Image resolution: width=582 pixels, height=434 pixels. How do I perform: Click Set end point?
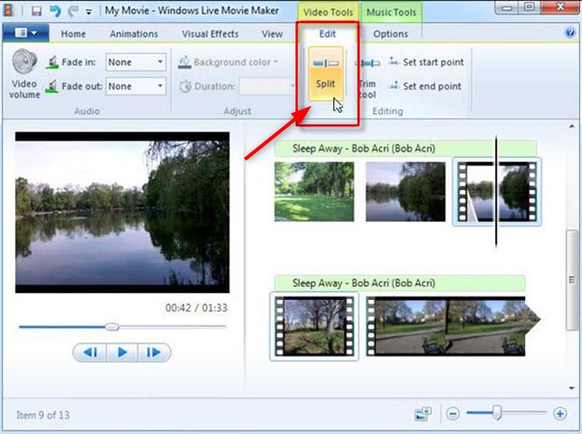(x=425, y=86)
